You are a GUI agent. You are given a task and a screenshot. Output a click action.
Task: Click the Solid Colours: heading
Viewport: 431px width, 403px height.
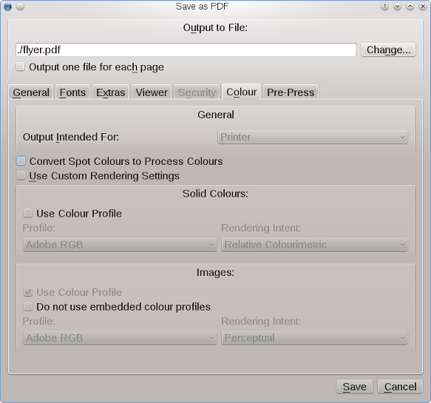pos(215,194)
